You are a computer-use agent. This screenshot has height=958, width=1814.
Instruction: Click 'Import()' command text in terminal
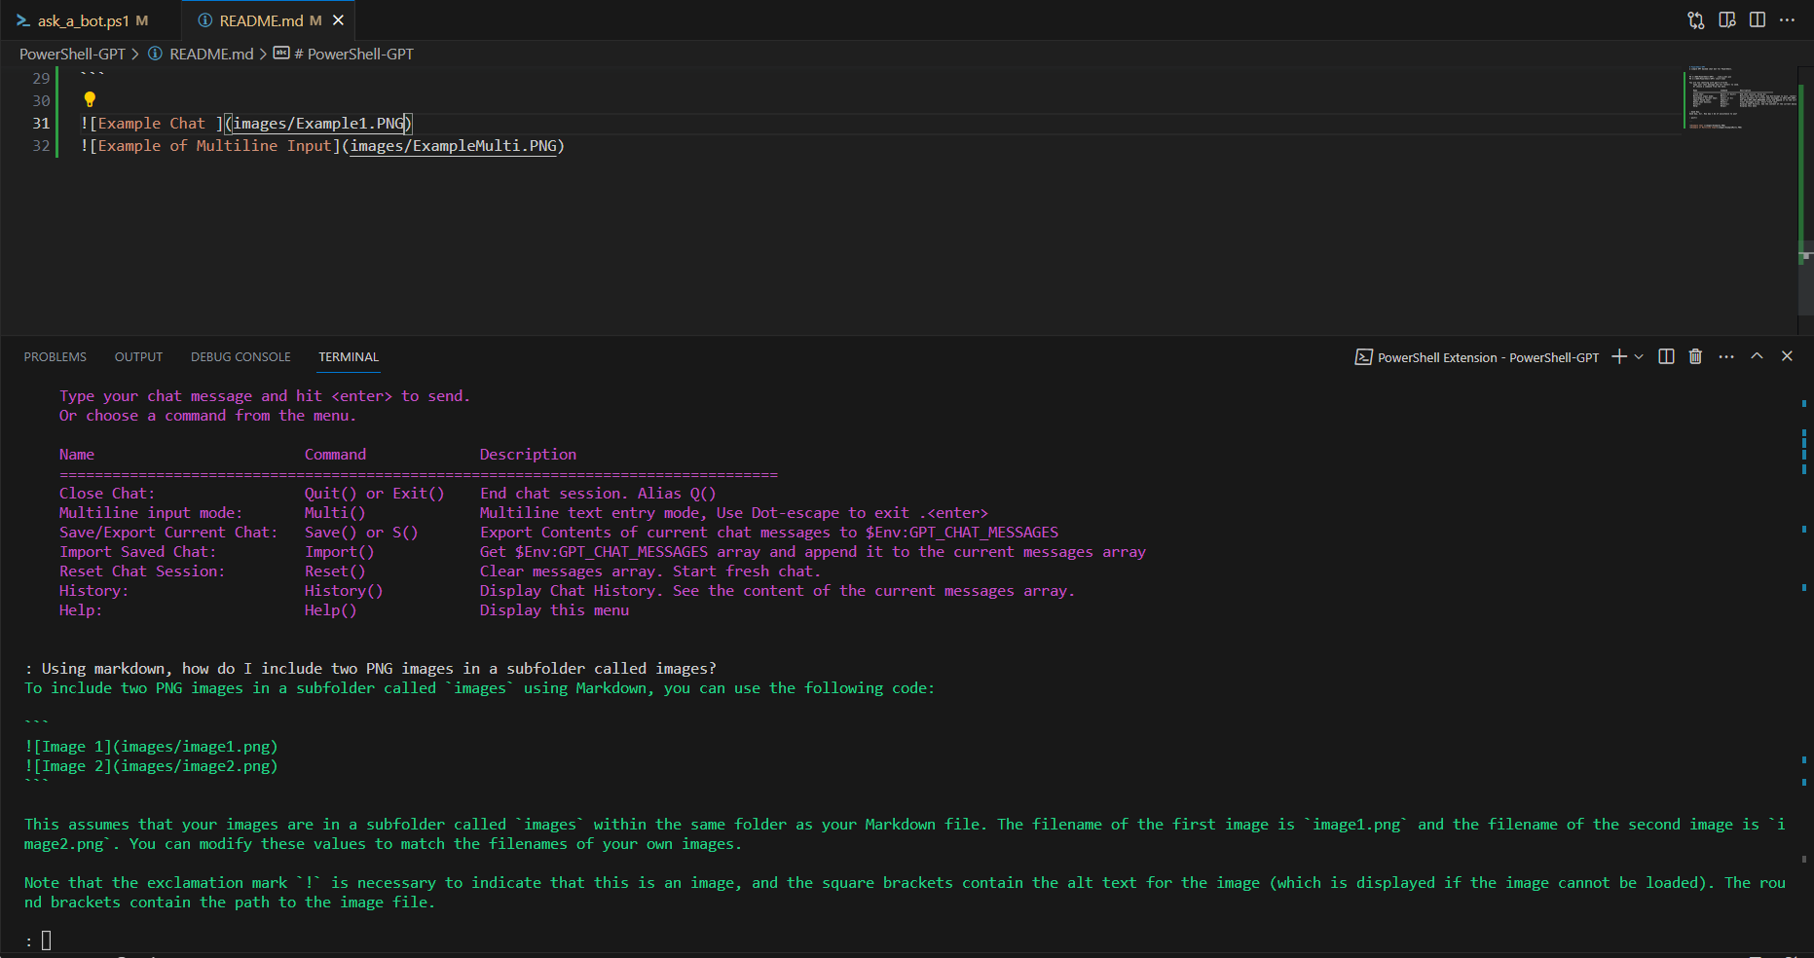[x=339, y=552]
